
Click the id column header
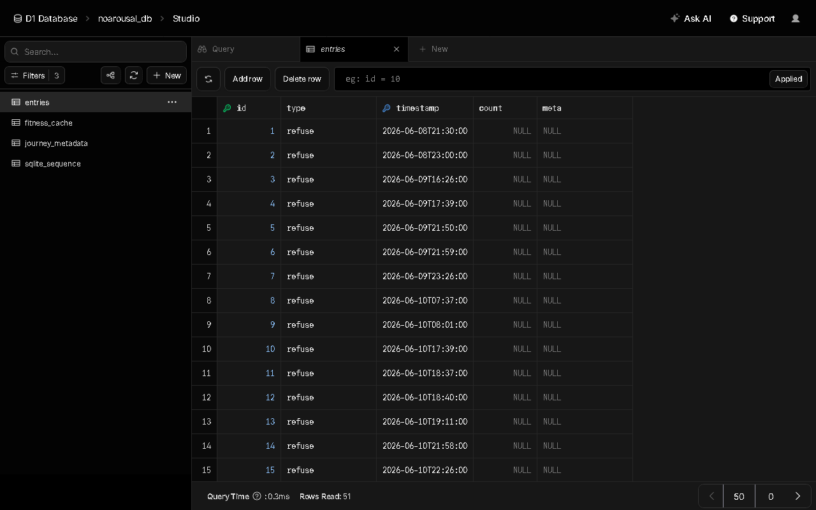coord(249,108)
